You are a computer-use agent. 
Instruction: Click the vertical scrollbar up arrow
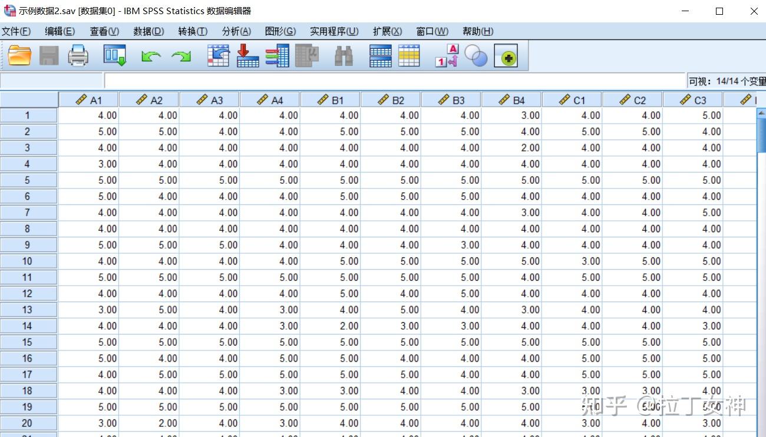(761, 112)
